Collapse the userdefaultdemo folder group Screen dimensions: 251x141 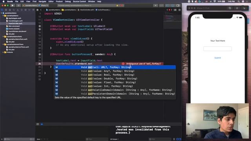click(3, 16)
